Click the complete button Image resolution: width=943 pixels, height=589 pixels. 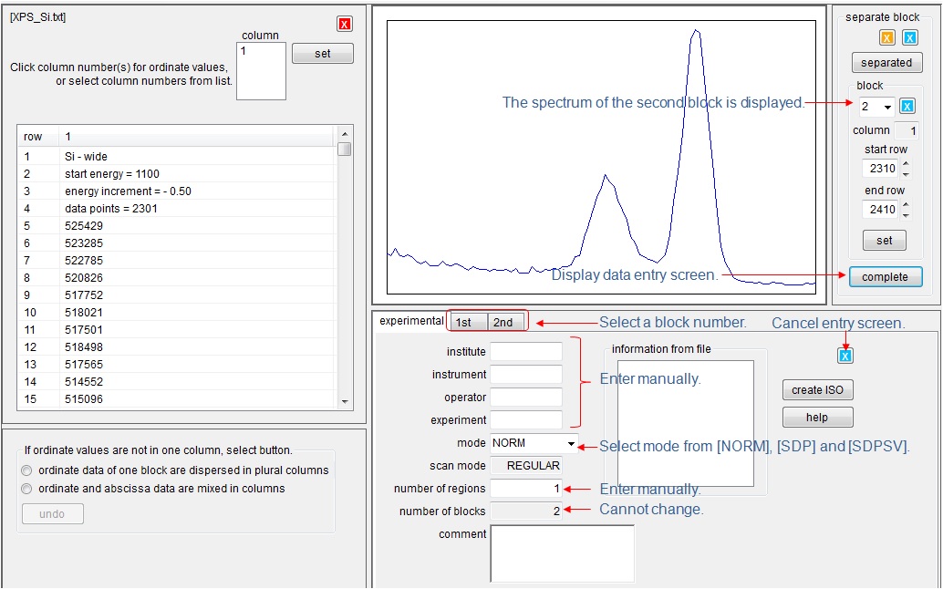(885, 276)
